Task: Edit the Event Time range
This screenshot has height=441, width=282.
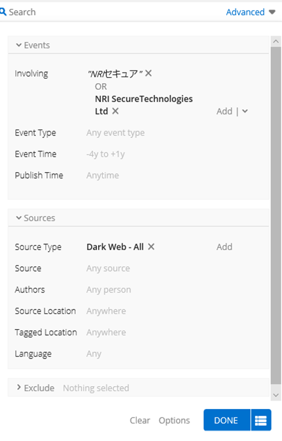Action: [x=105, y=154]
